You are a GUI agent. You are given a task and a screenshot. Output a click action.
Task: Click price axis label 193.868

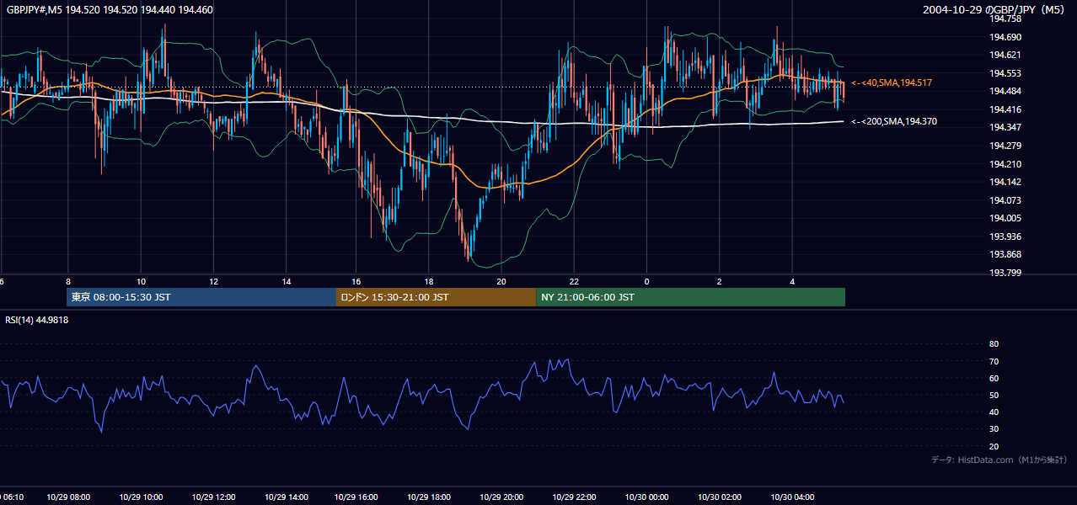(x=1005, y=255)
